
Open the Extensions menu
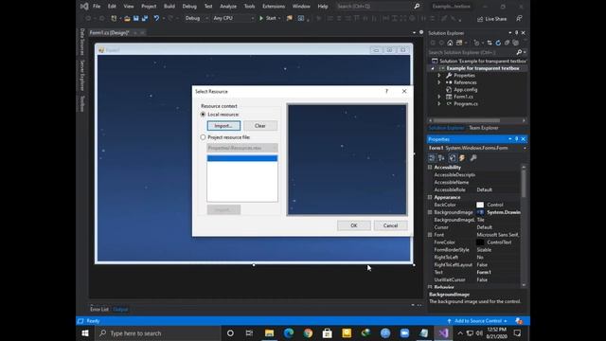[274, 7]
